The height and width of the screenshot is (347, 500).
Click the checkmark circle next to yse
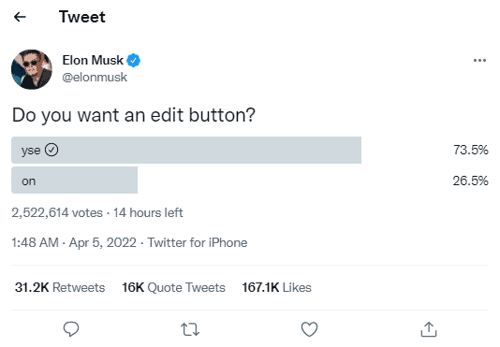pyautogui.click(x=51, y=150)
